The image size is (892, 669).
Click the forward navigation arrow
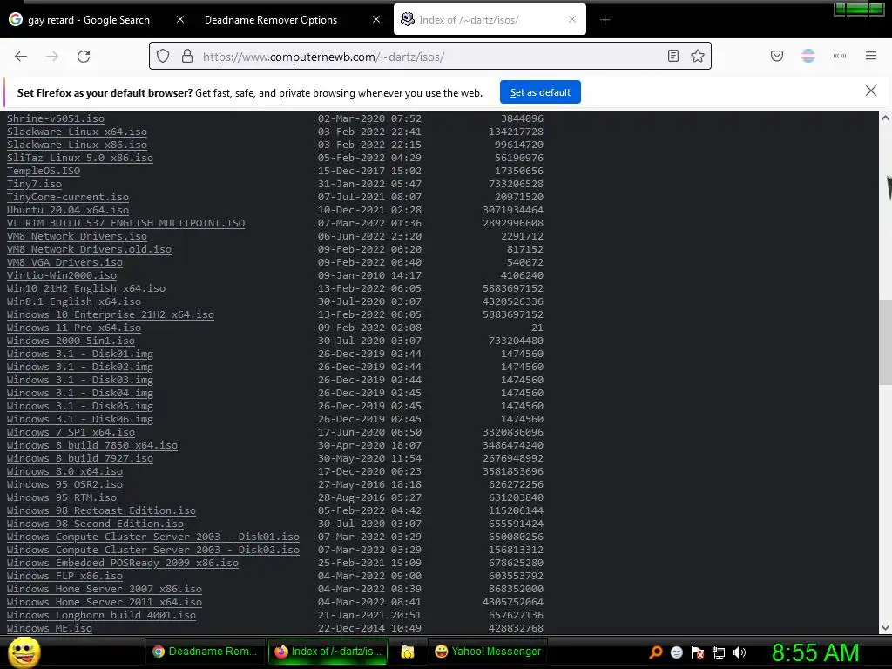[x=52, y=57]
